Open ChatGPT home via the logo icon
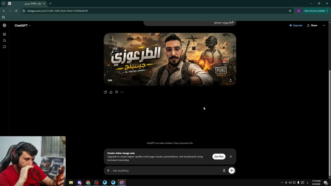This screenshot has width=331, height=186. tap(4, 25)
